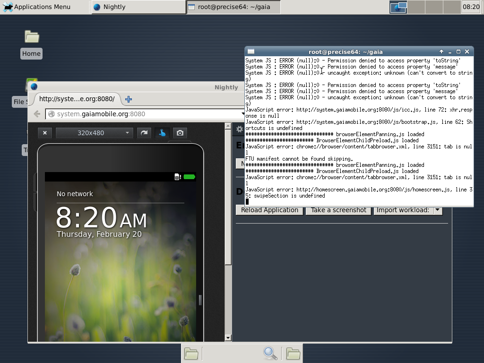Image resolution: width=484 pixels, height=363 pixels.
Task: Expand the Import workload dropdown arrow
Action: coord(437,210)
